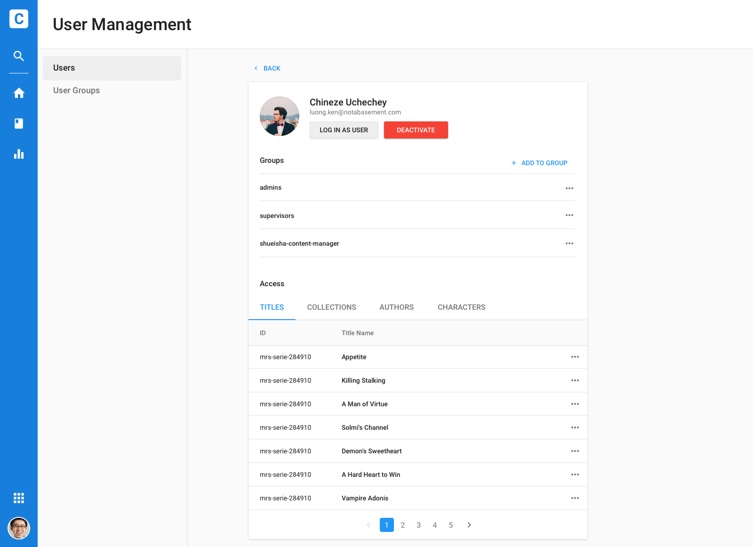Click the logged-in user avatar in sidebar
Viewport: 753px width, 547px height.
pyautogui.click(x=19, y=528)
